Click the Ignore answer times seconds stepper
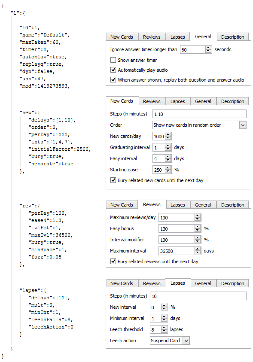This screenshot has height=362, width=253. click(x=208, y=49)
